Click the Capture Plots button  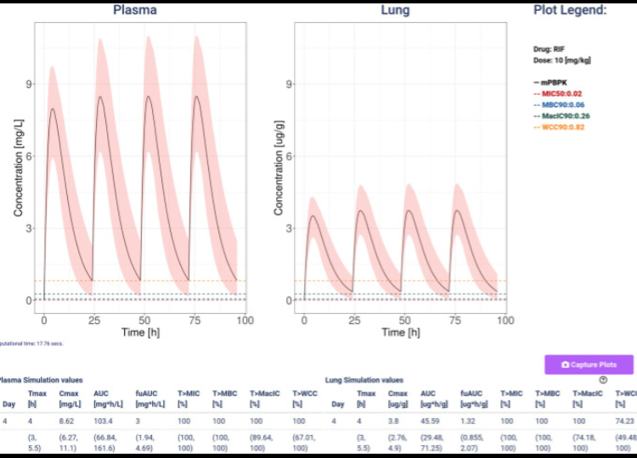point(589,365)
